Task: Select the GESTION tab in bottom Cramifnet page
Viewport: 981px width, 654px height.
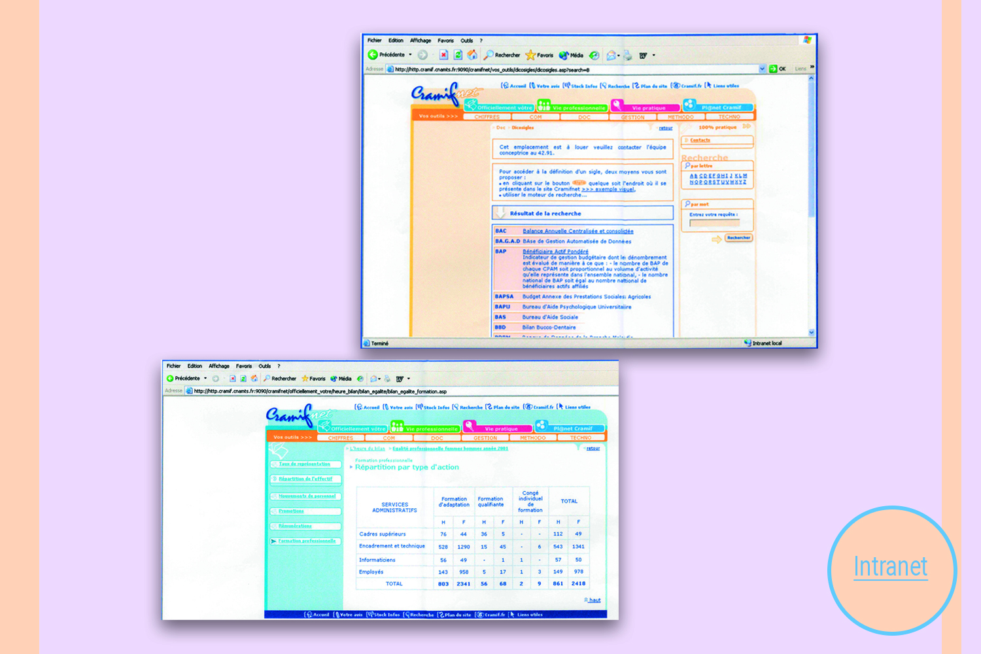Action: pyautogui.click(x=485, y=438)
